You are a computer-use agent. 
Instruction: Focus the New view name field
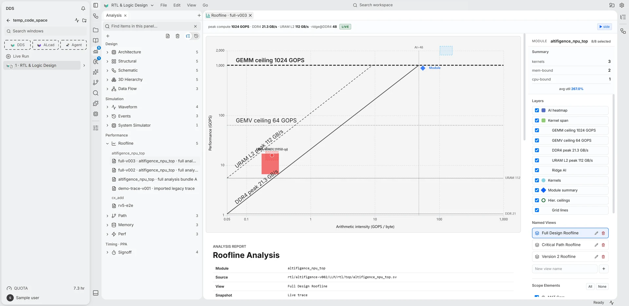(564, 269)
